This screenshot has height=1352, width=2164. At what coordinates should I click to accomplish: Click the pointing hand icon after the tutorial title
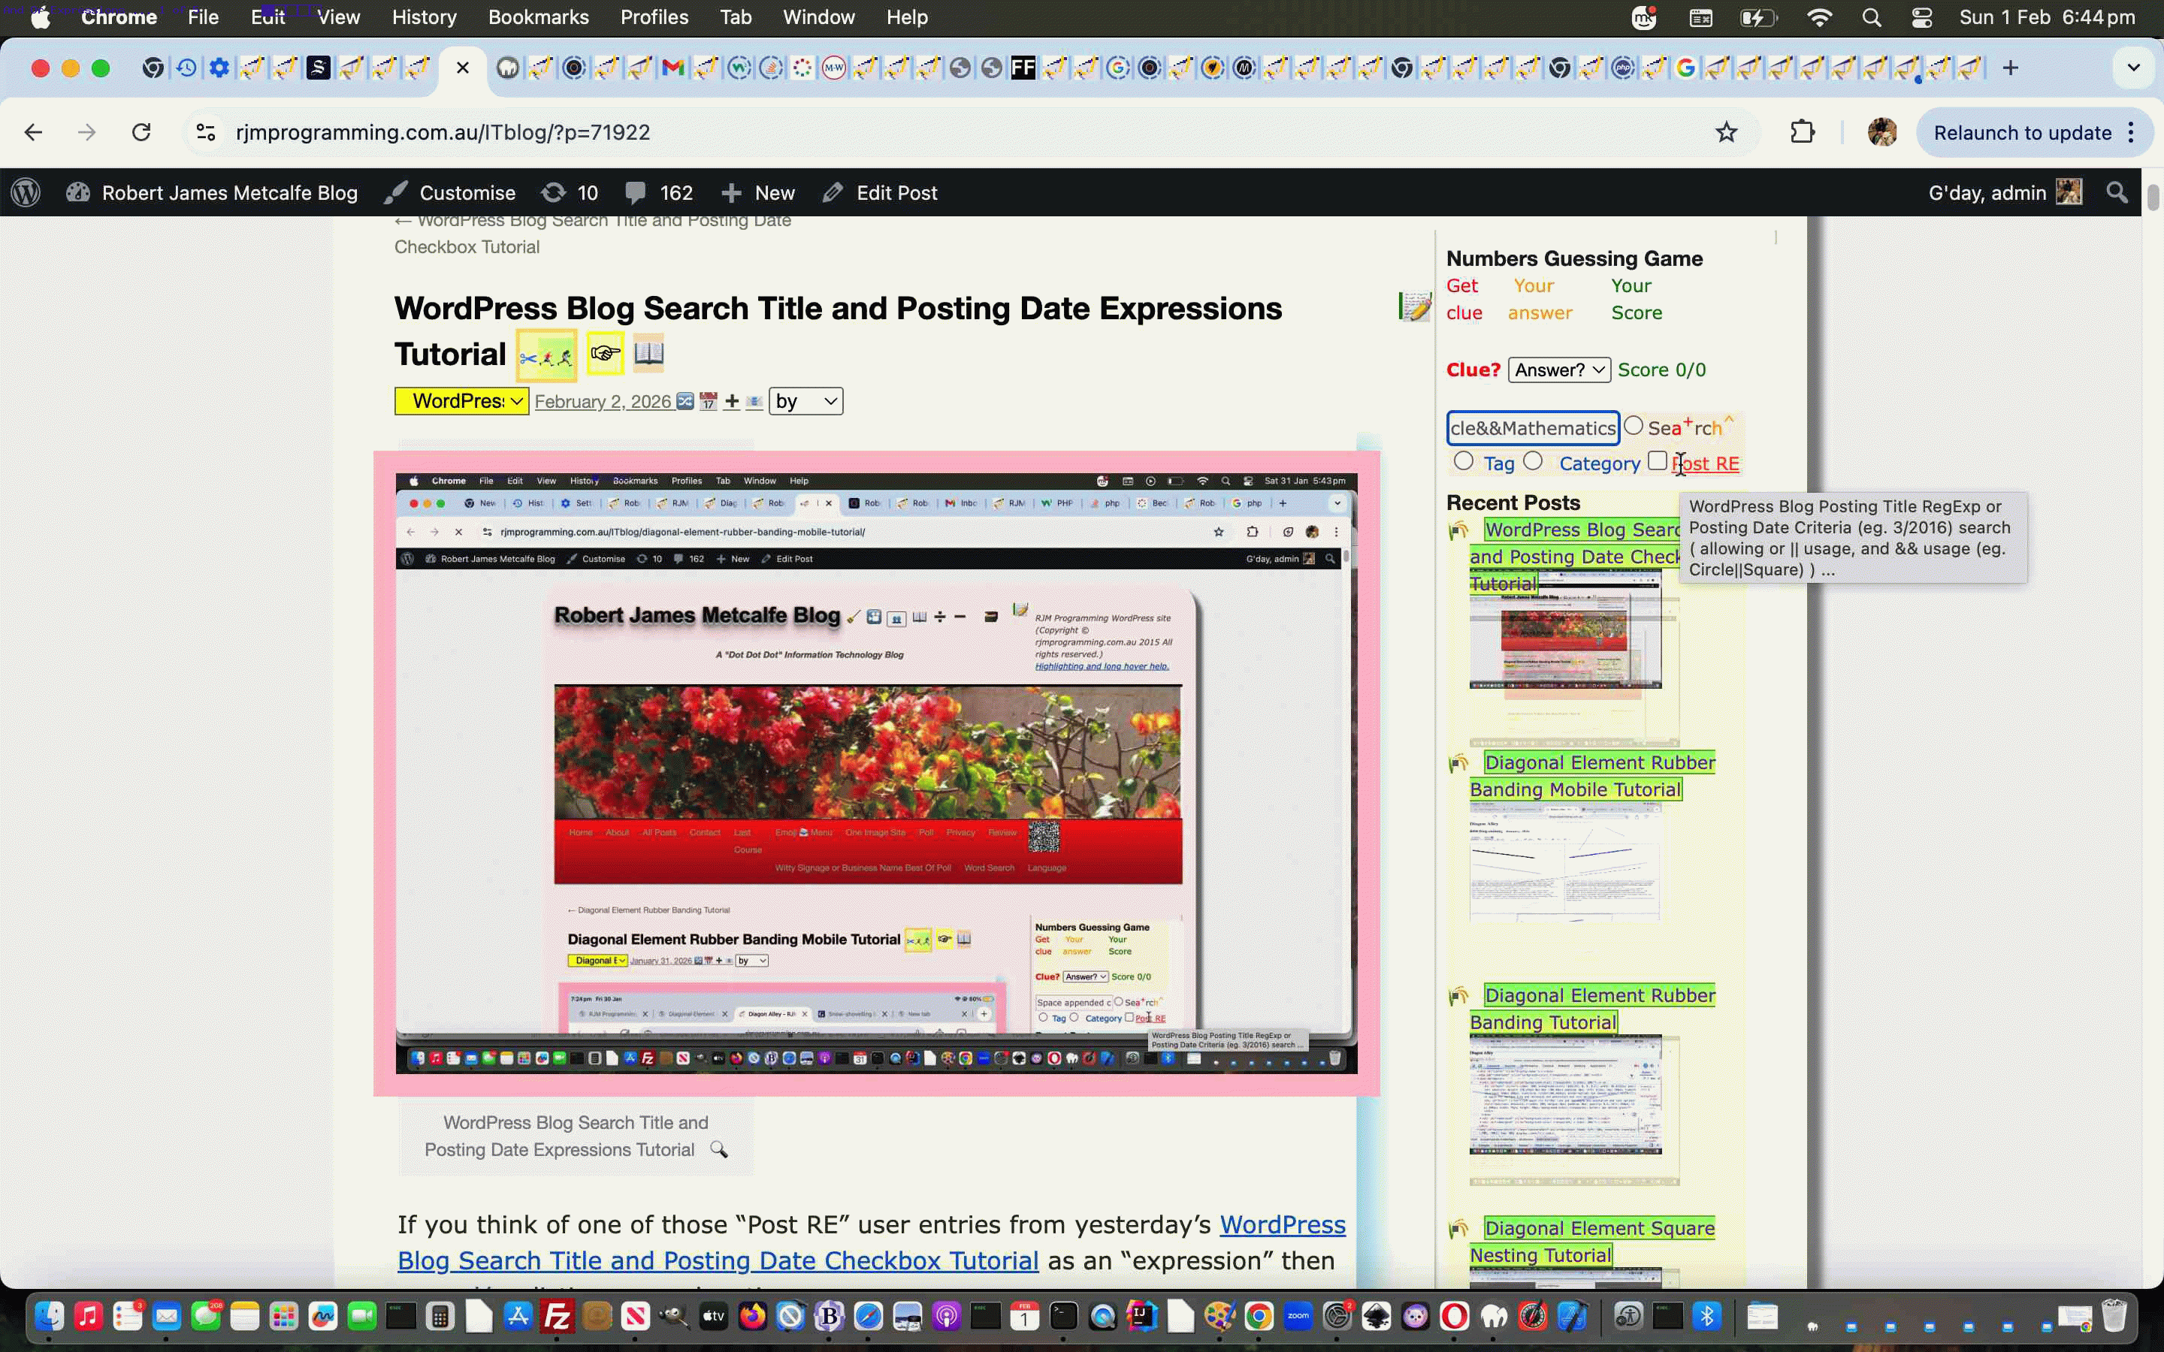pyautogui.click(x=604, y=354)
